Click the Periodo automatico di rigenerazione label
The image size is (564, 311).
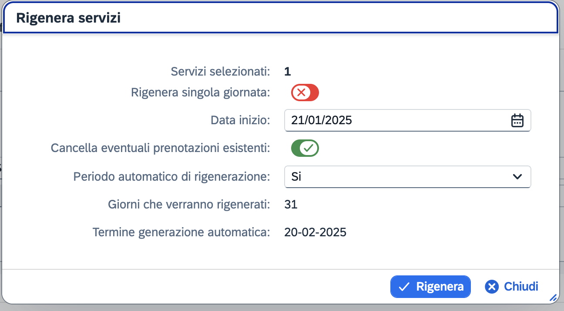tap(172, 177)
